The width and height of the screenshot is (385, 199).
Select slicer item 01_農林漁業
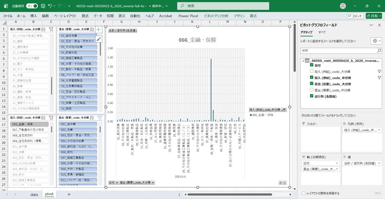(x=78, y=36)
